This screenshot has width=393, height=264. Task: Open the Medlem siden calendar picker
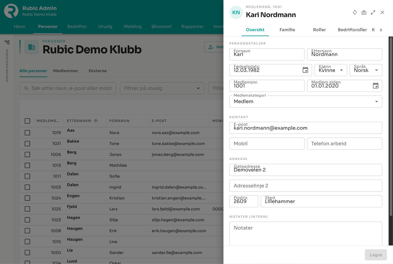(376, 86)
